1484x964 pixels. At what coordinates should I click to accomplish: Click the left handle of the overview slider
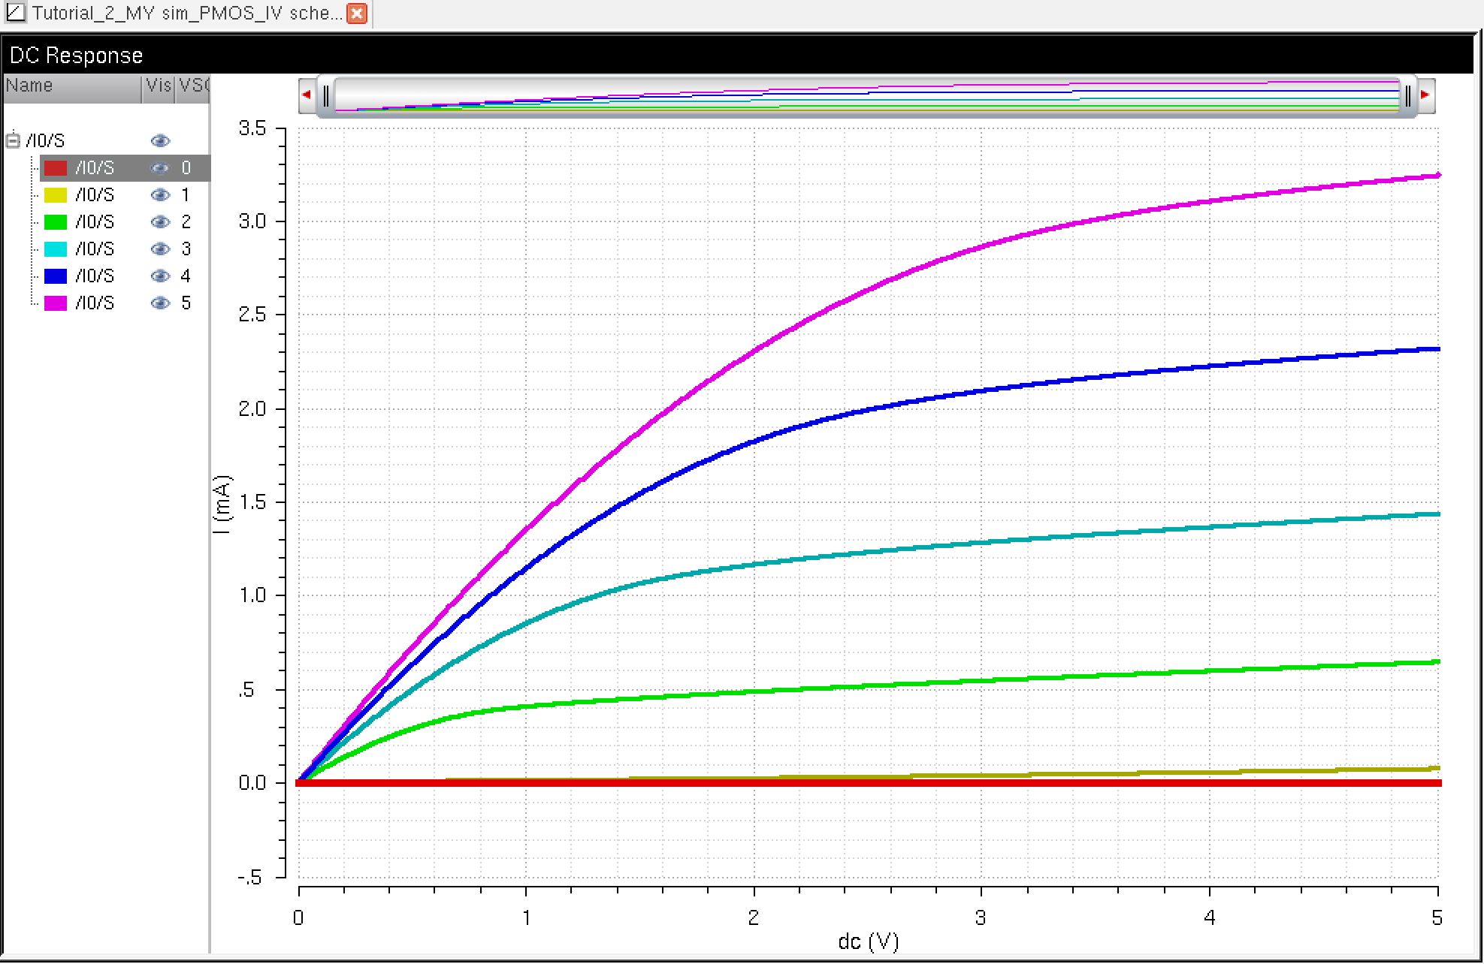coord(326,96)
